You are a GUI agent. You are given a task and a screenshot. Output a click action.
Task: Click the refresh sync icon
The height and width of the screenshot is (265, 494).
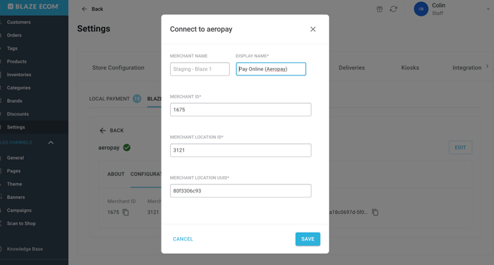coord(393,9)
